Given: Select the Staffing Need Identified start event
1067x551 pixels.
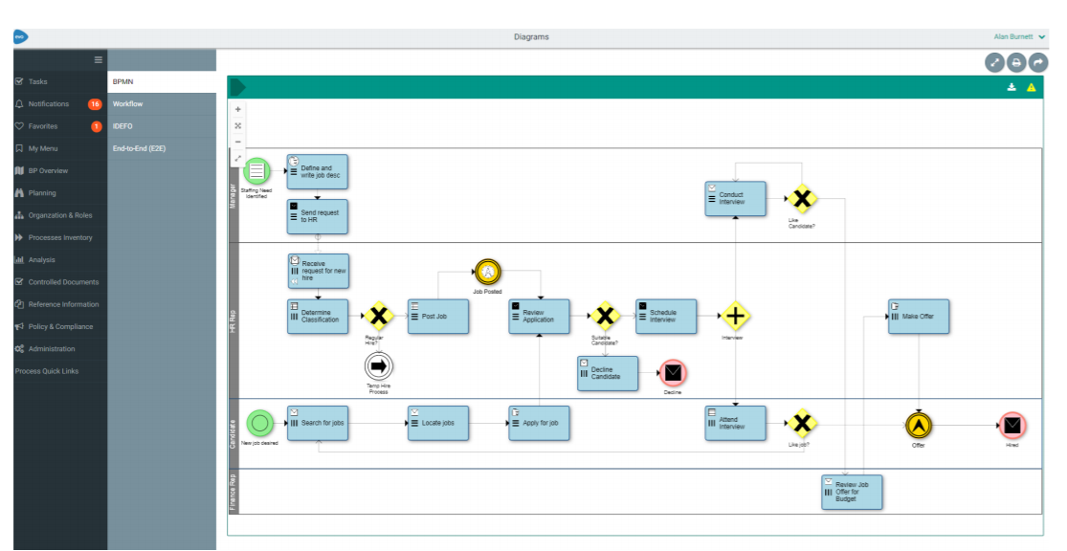Looking at the screenshot, I should point(256,170).
